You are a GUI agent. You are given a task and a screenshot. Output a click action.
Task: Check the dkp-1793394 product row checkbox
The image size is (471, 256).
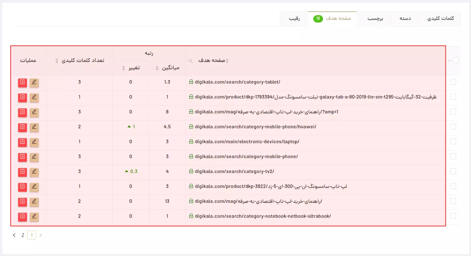pos(453,97)
